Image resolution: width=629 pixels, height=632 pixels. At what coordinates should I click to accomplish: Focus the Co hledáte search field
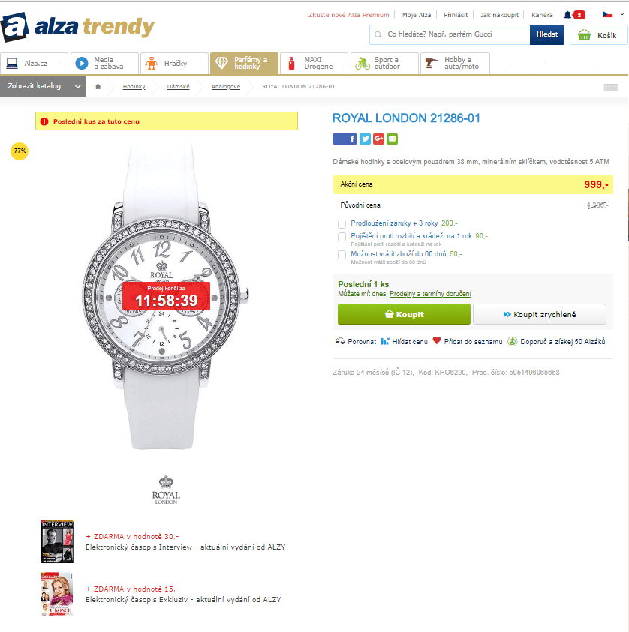[x=450, y=34]
